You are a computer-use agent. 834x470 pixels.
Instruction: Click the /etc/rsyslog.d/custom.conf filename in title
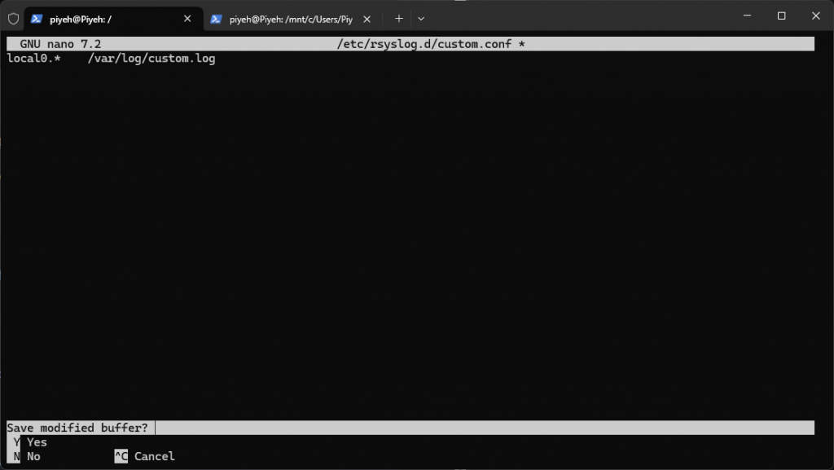point(424,44)
